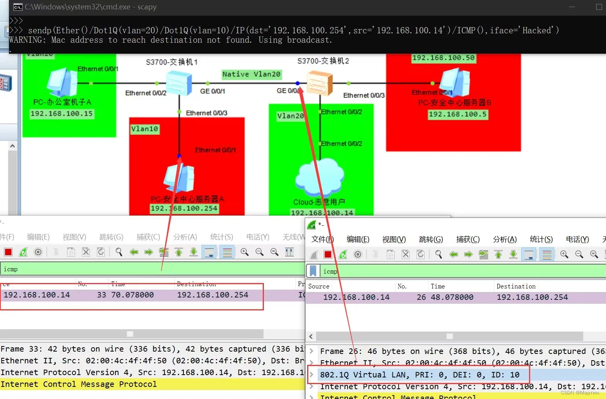Expand the Frame 26 details row
Image resolution: width=606 pixels, height=399 pixels.
point(311,351)
